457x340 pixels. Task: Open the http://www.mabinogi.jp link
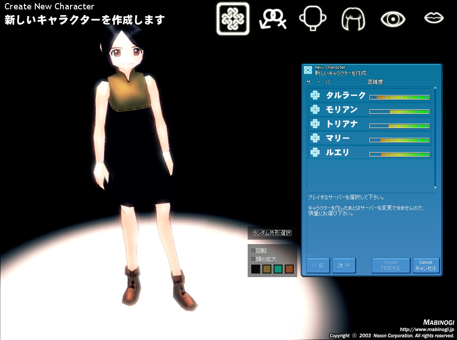pyautogui.click(x=427, y=329)
